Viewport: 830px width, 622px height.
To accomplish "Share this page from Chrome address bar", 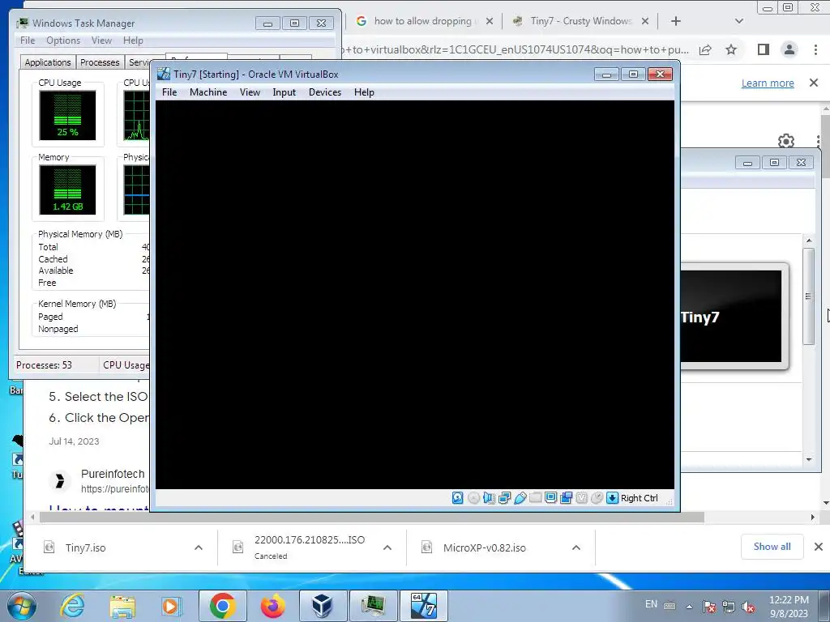I will [x=705, y=49].
